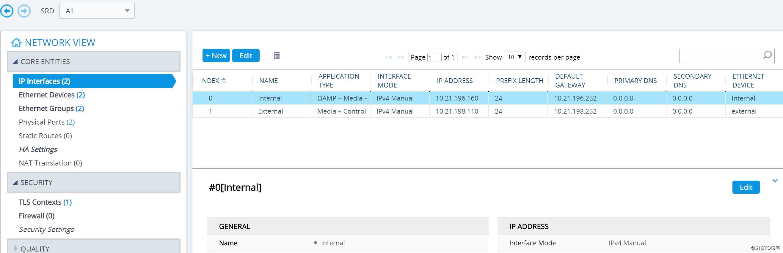Click the Name value Internal in details

coord(332,243)
